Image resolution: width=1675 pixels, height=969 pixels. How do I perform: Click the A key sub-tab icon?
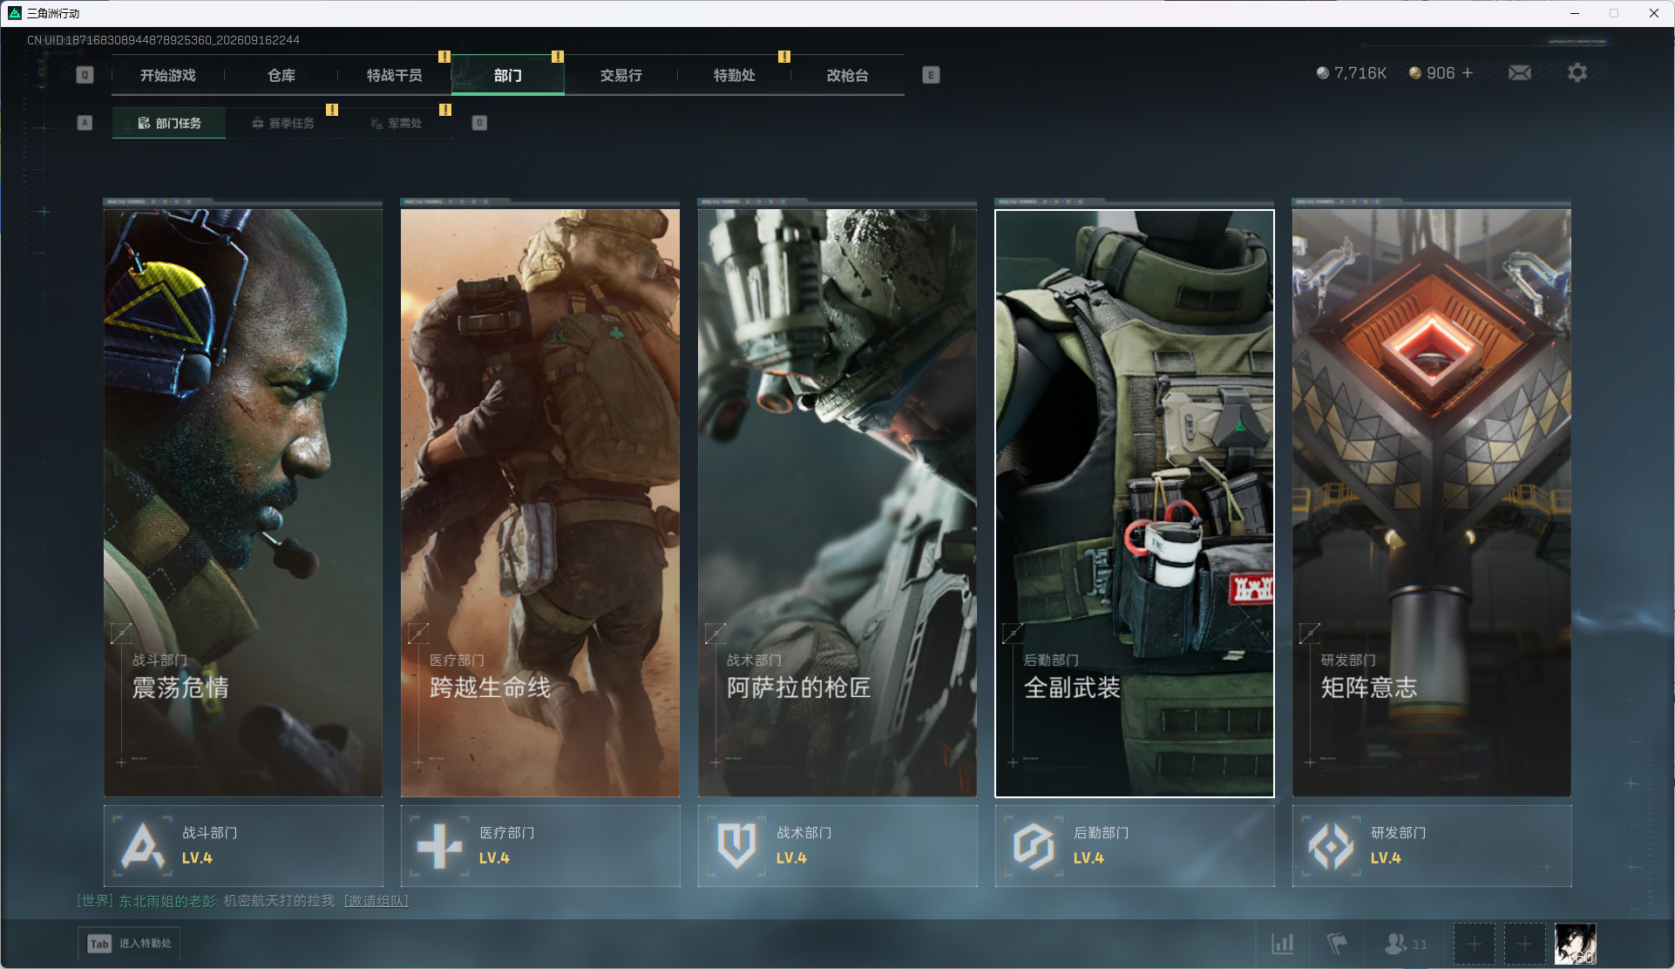point(85,123)
